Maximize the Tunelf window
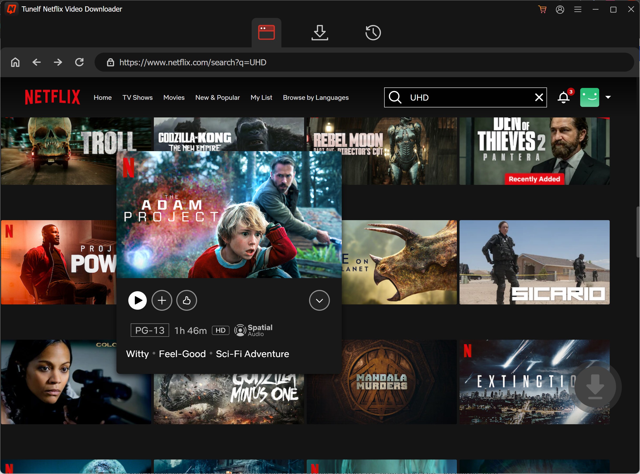 click(613, 9)
